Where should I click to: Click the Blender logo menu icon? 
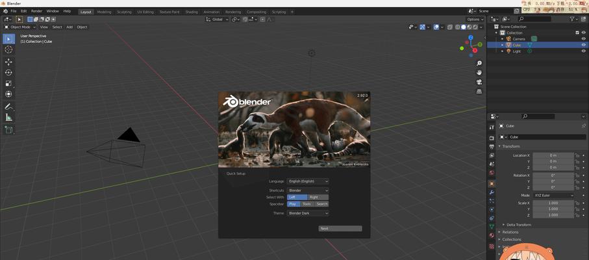coord(5,11)
